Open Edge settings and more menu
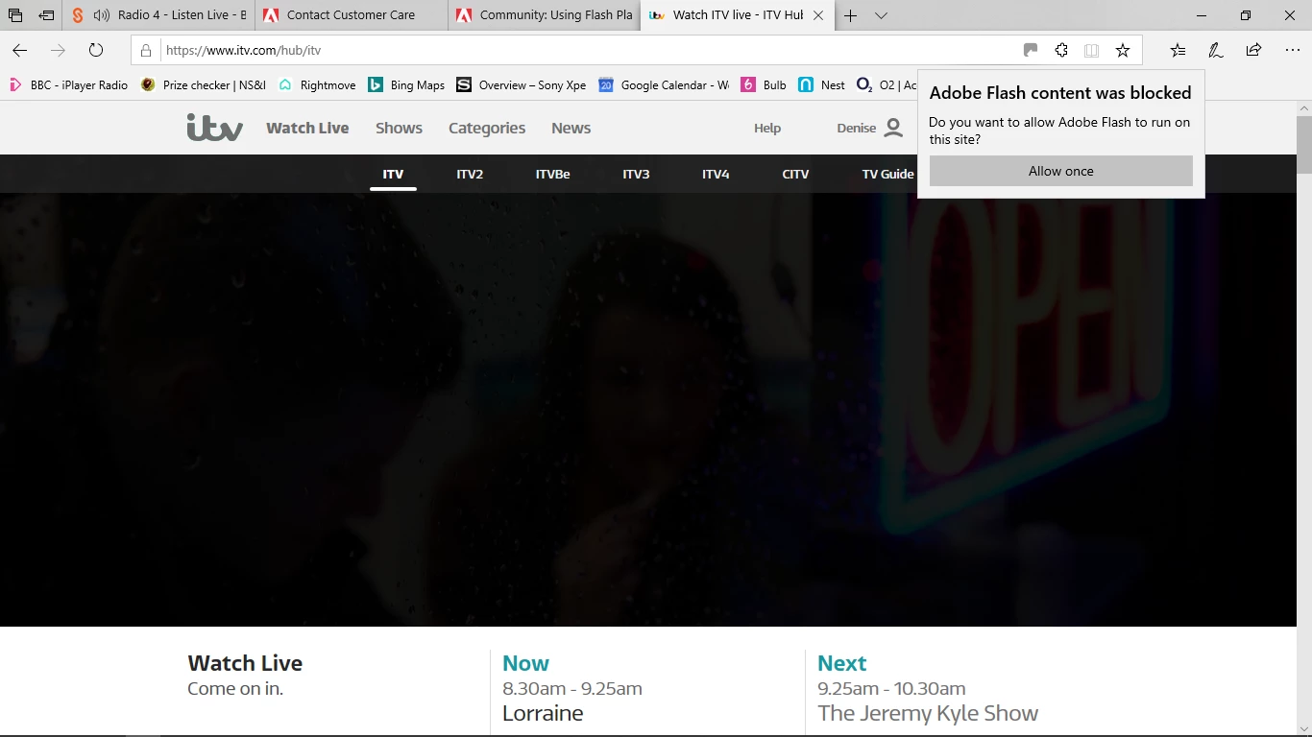The width and height of the screenshot is (1312, 737). (1292, 50)
